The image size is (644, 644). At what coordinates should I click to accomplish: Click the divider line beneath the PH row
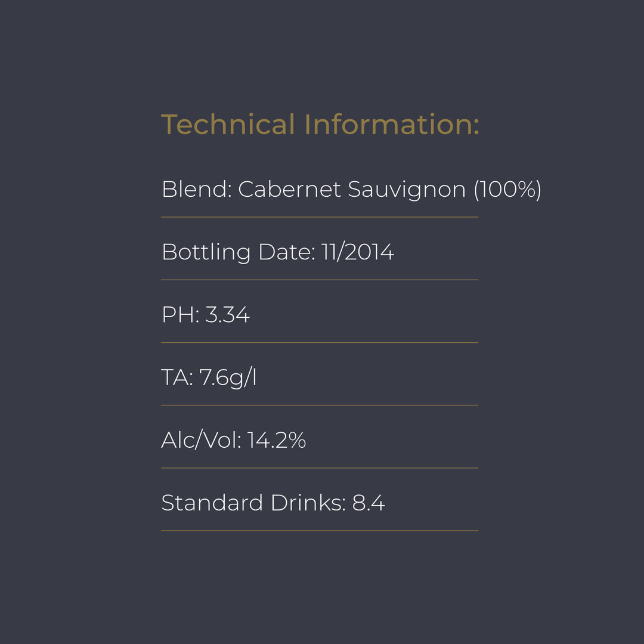[320, 342]
